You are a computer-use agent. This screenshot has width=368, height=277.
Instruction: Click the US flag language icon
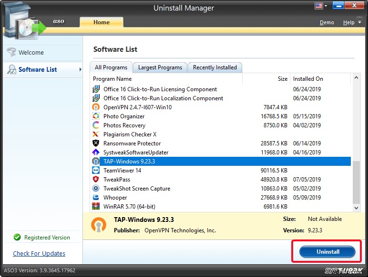[318, 6]
